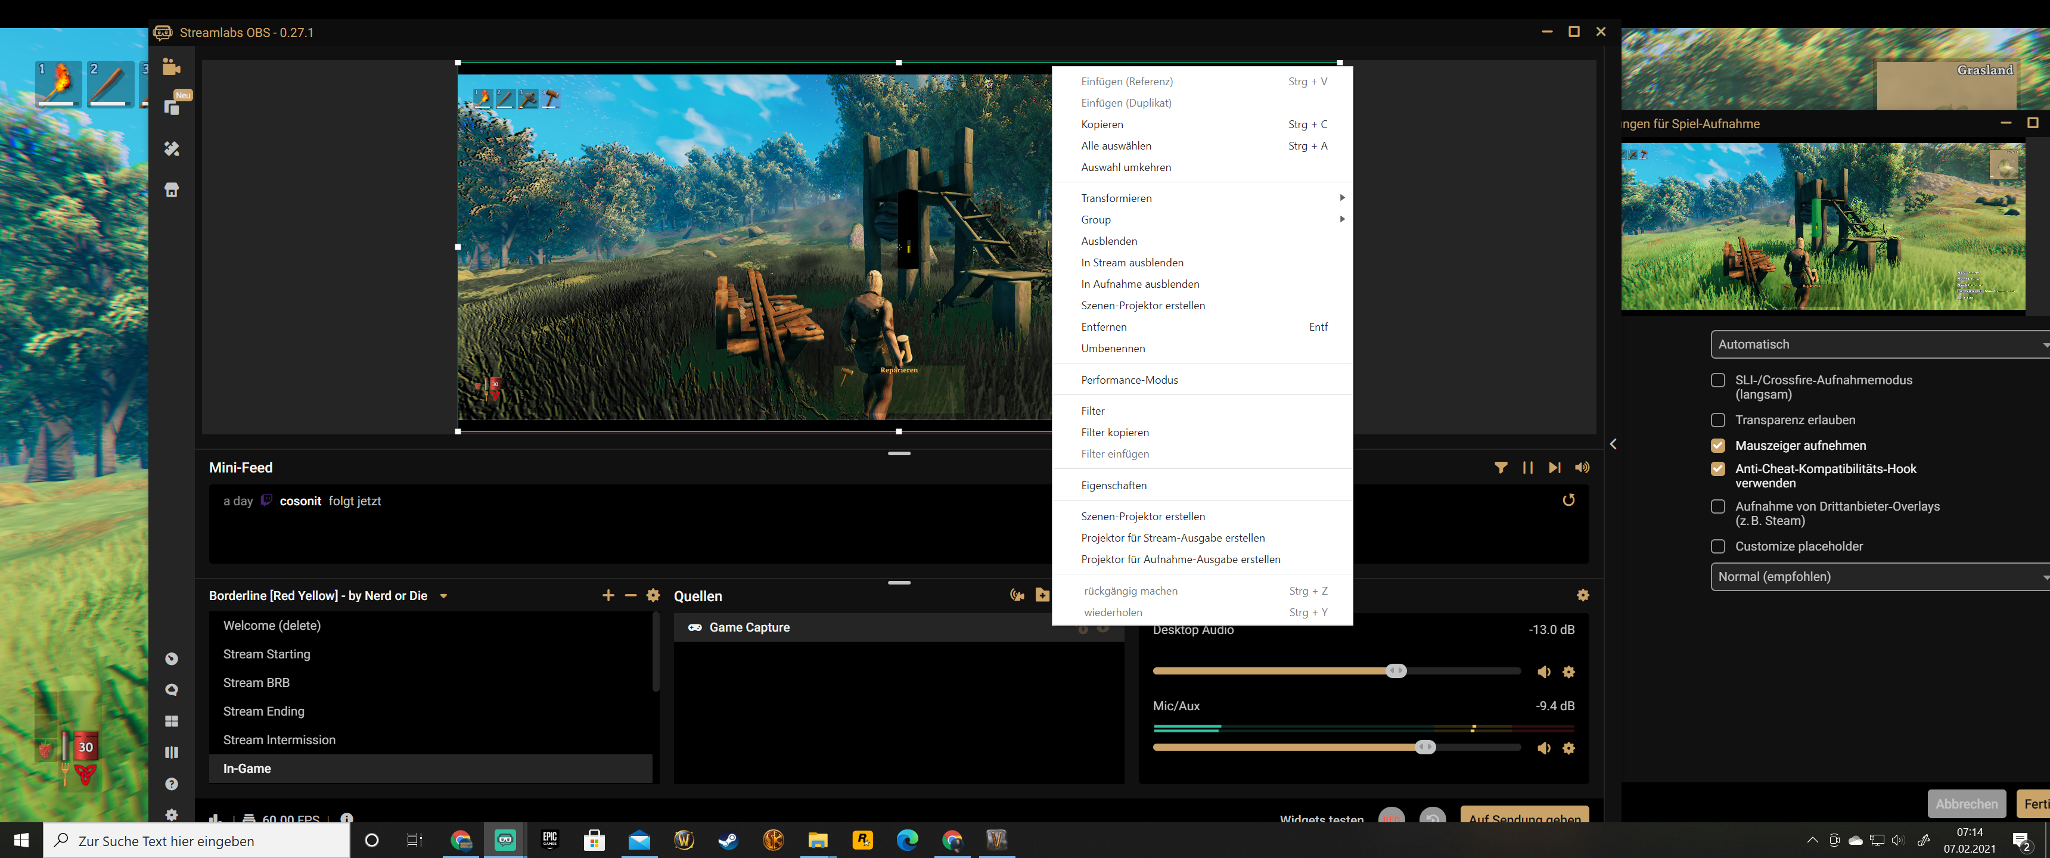2050x858 pixels.
Task: Open the Themes icon in left sidebar
Action: [171, 149]
